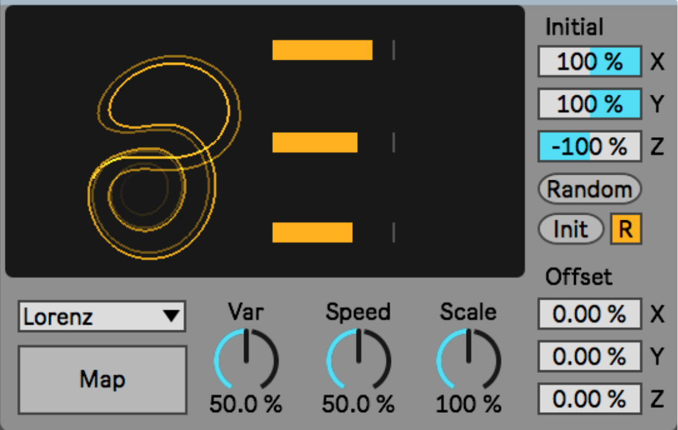This screenshot has height=430, width=678.
Task: Click the Speed 50.0 % value text
Action: tap(358, 404)
